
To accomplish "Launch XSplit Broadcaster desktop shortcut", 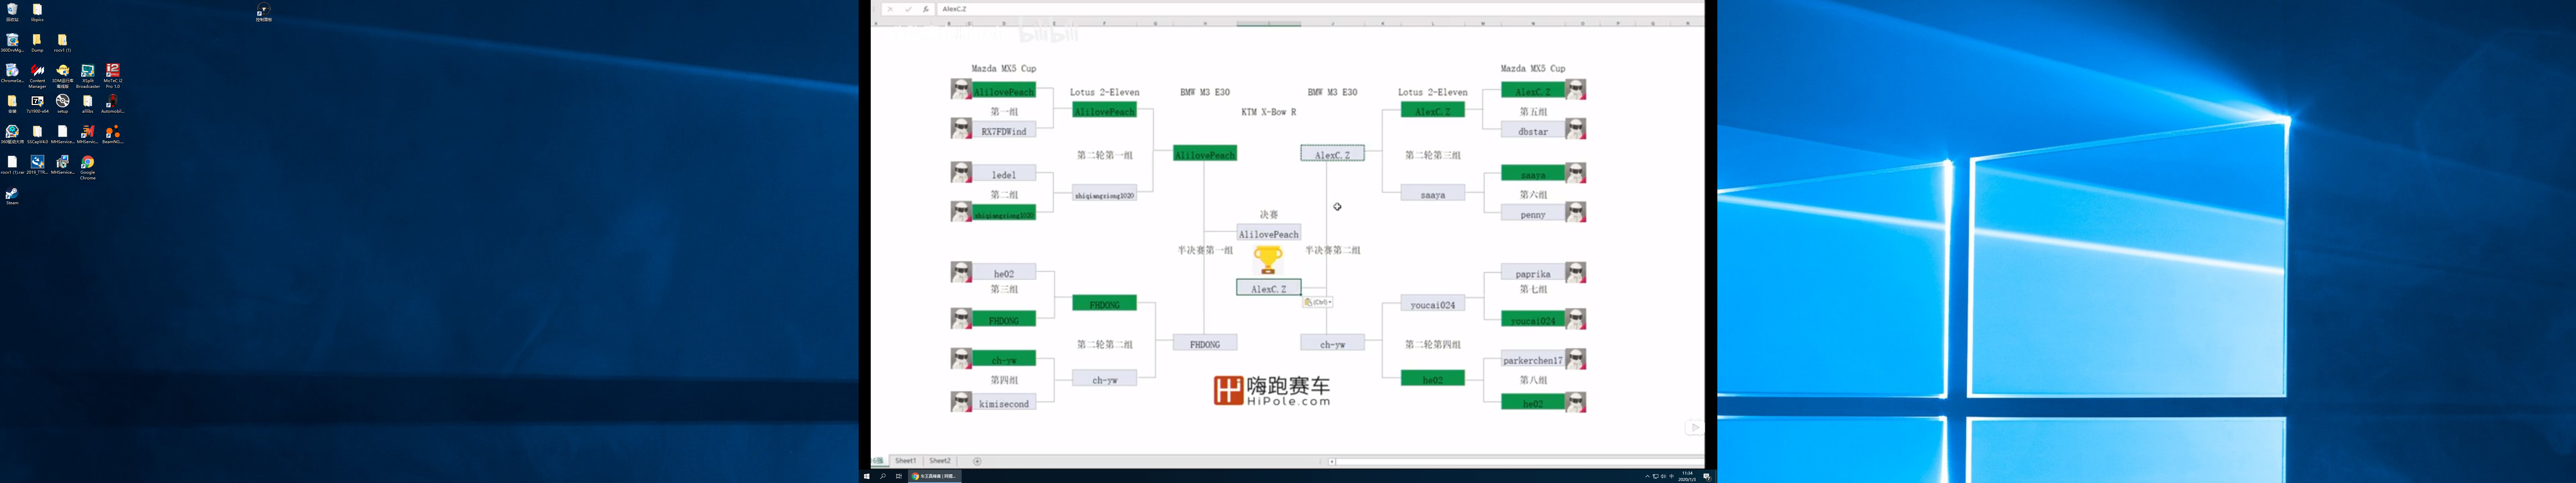I will tap(88, 76).
